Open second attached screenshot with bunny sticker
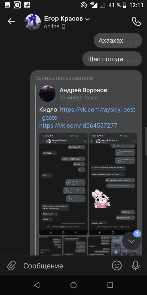This screenshot has width=147, height=295. coord(113,184)
